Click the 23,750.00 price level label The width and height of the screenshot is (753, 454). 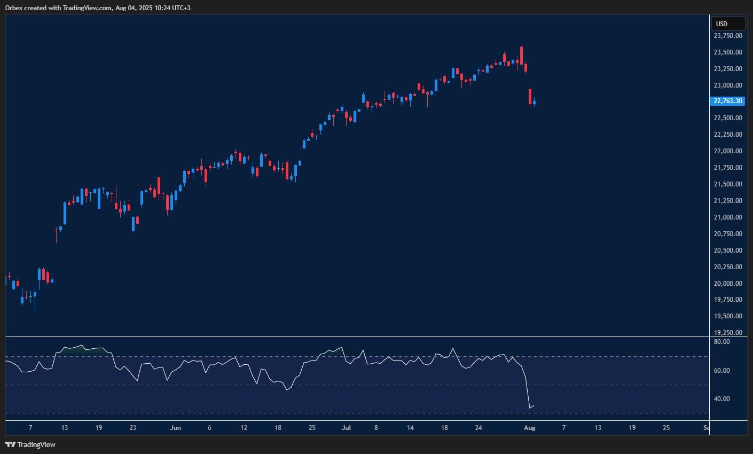point(728,35)
